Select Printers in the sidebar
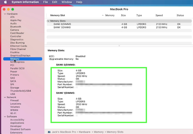 click(x=14, y=75)
